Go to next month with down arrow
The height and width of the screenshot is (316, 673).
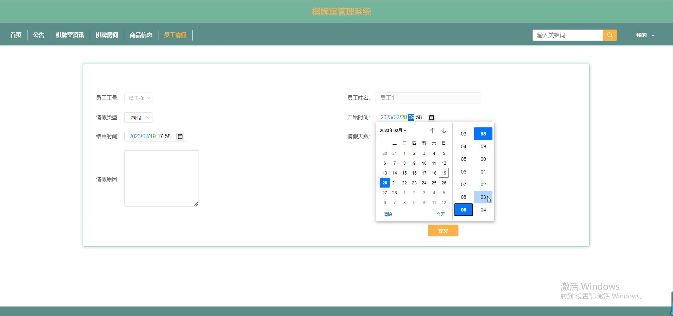(x=444, y=131)
